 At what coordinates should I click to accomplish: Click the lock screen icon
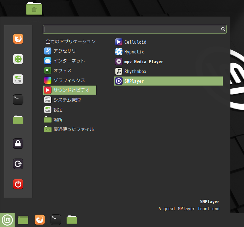coord(18,144)
